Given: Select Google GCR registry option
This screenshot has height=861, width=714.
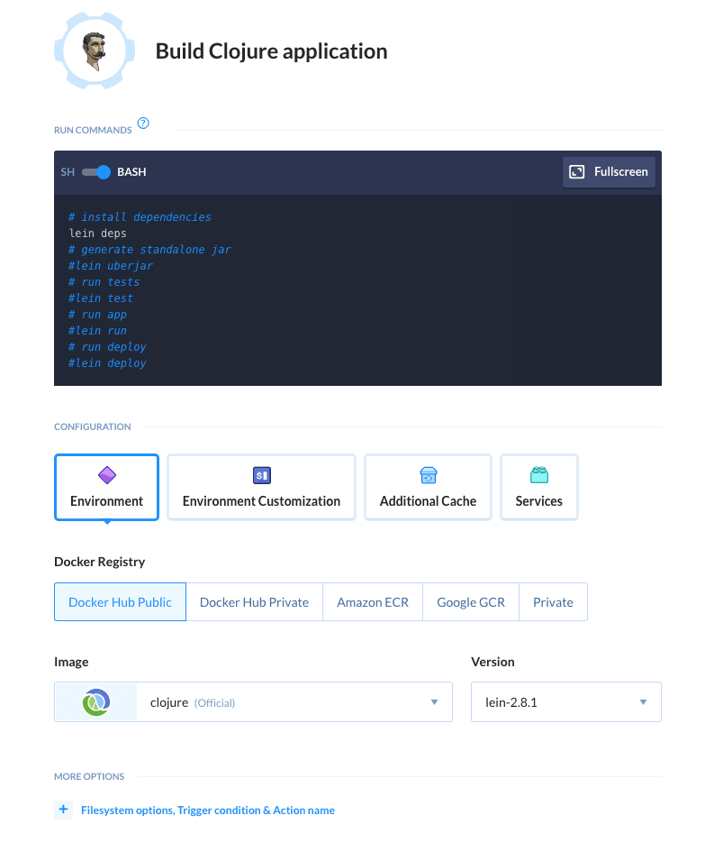Looking at the screenshot, I should pyautogui.click(x=470, y=602).
